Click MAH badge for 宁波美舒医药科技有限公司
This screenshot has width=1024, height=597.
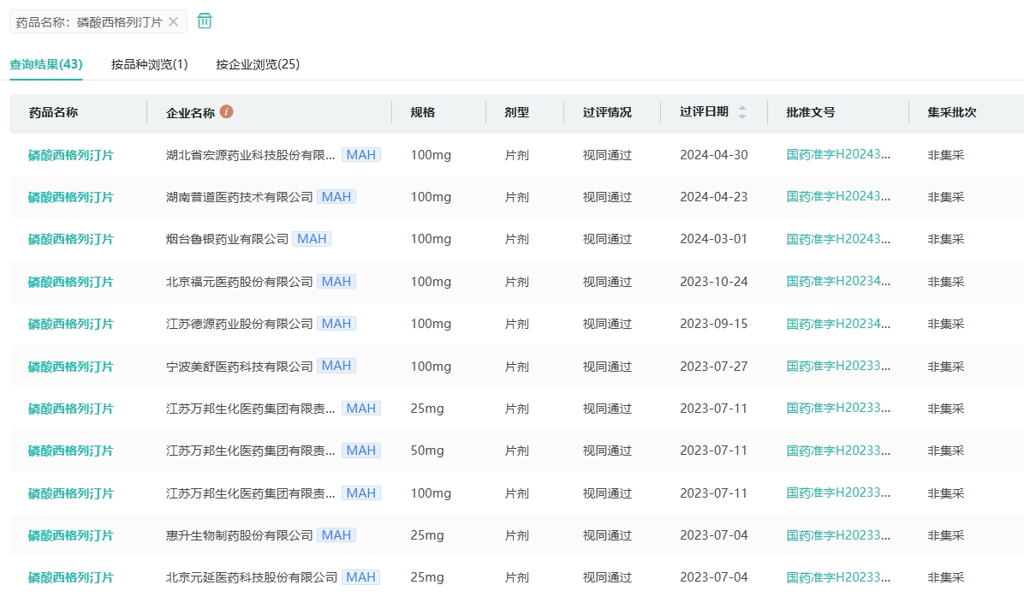(x=336, y=367)
